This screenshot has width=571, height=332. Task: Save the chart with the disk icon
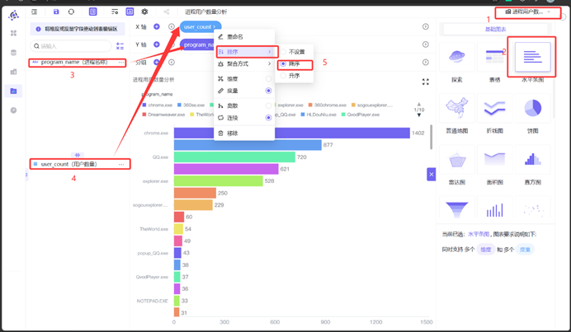tap(56, 12)
